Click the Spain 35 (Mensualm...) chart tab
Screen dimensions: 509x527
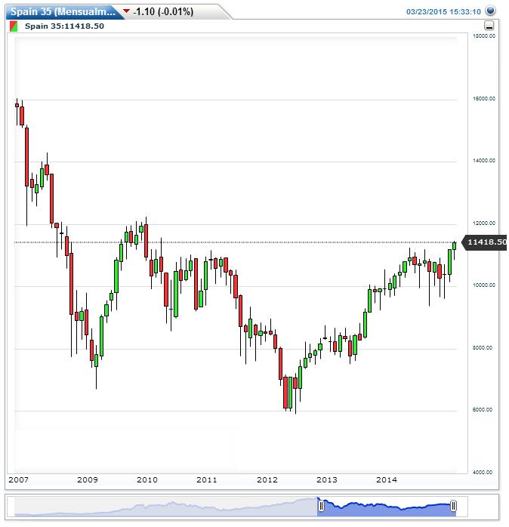pyautogui.click(x=63, y=11)
